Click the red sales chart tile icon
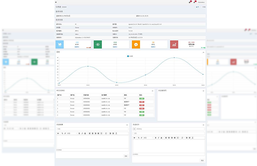This screenshot has height=166, width=257. coord(175,44)
